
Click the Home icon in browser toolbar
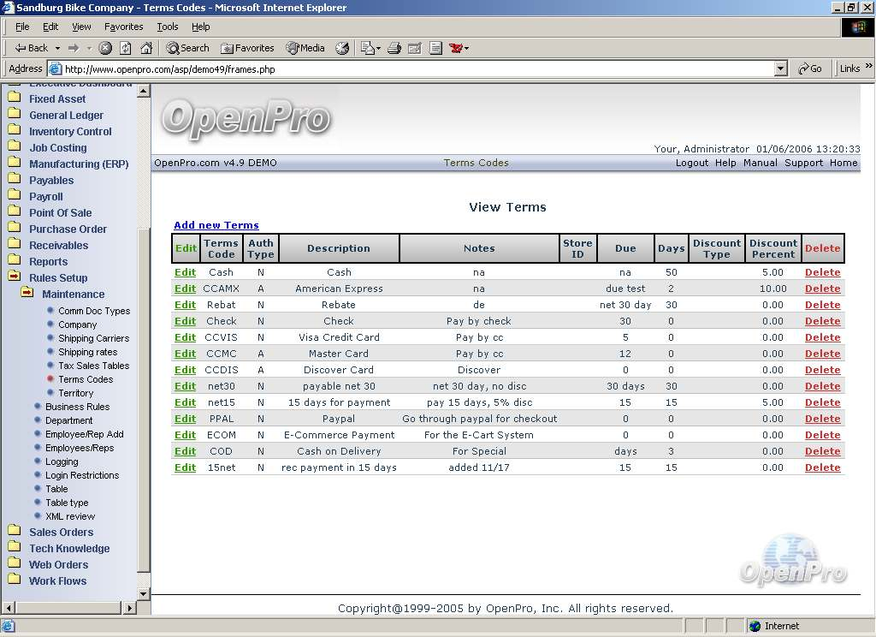[146, 48]
